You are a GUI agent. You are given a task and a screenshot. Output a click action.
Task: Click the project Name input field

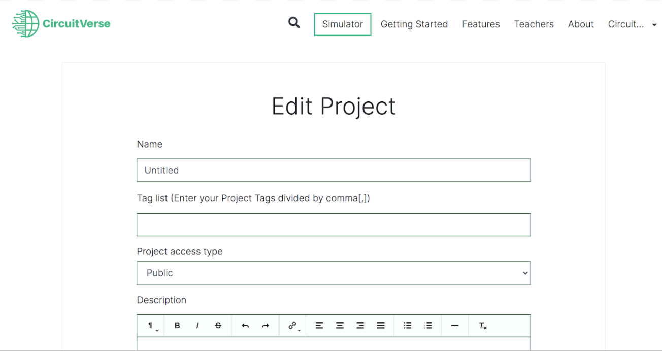(x=334, y=170)
